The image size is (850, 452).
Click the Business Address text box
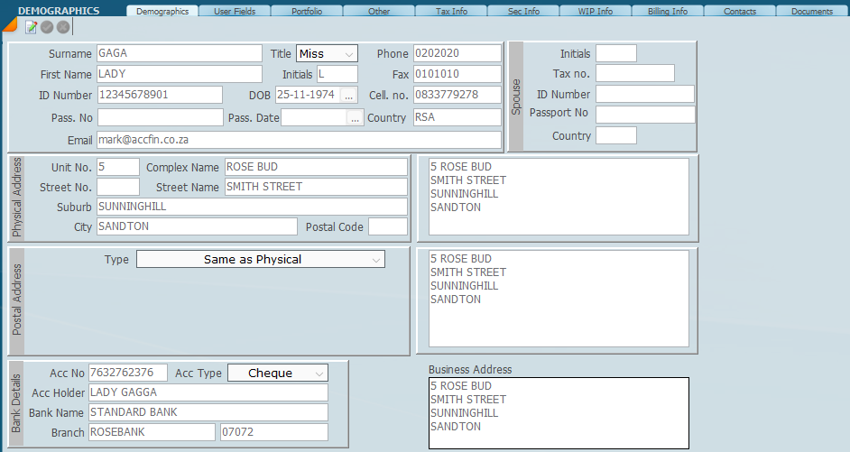pyautogui.click(x=559, y=412)
